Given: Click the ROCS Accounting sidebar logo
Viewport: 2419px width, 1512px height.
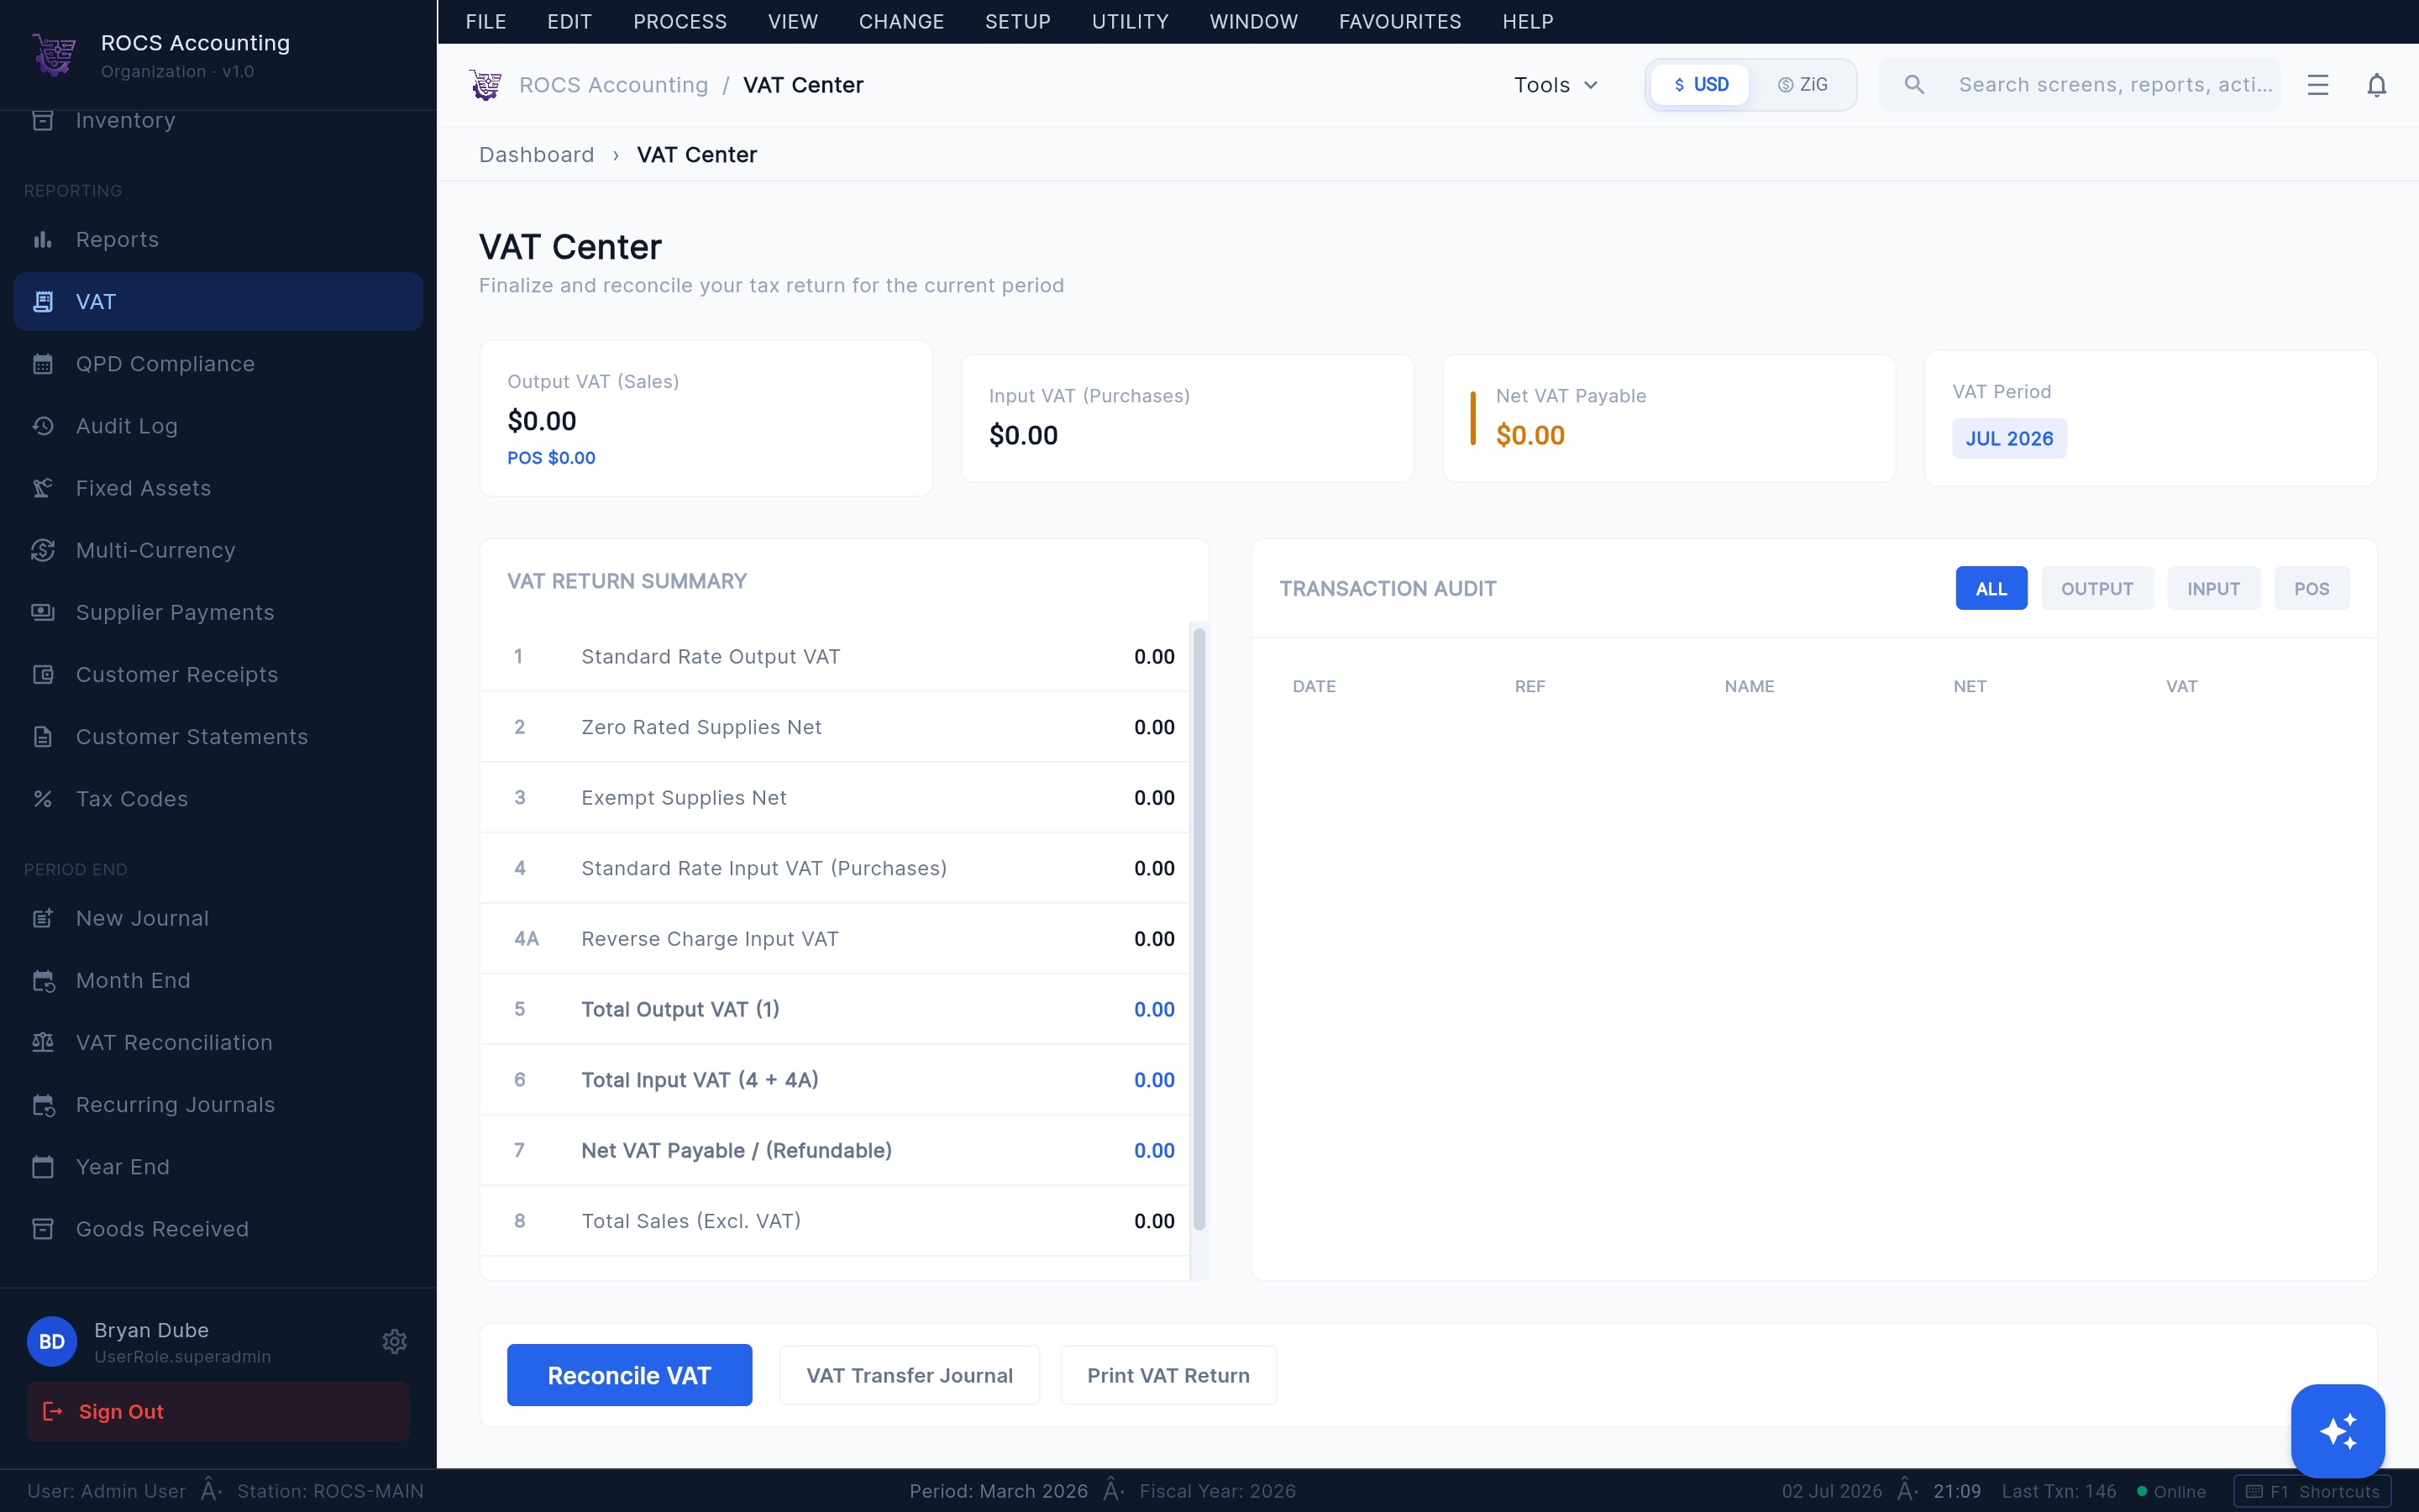Looking at the screenshot, I should 54,54.
